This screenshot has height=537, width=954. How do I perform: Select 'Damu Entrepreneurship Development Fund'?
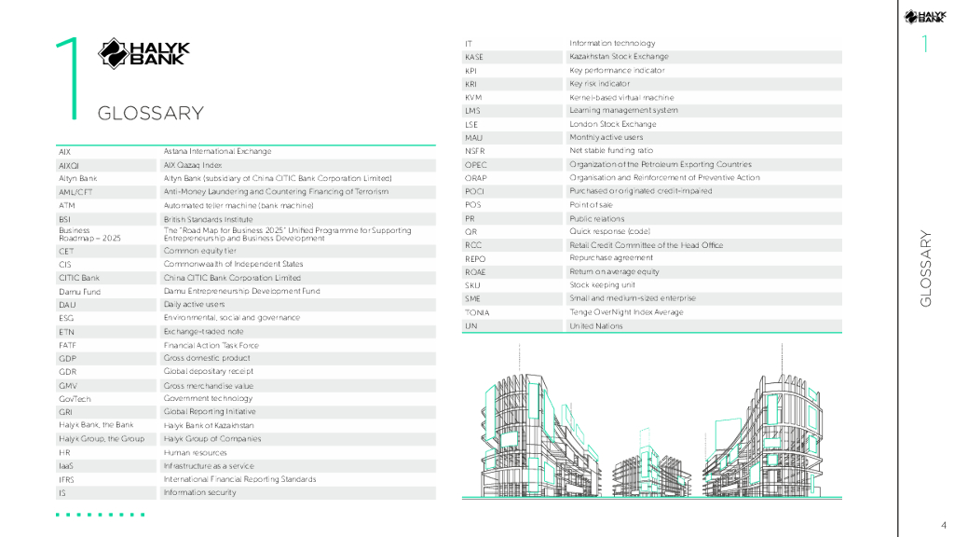pyautogui.click(x=241, y=291)
